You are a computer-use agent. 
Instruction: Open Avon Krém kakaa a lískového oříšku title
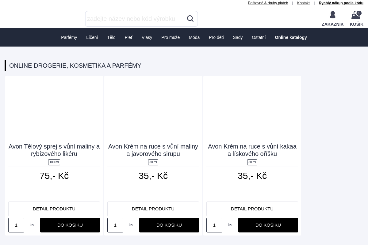click(252, 150)
